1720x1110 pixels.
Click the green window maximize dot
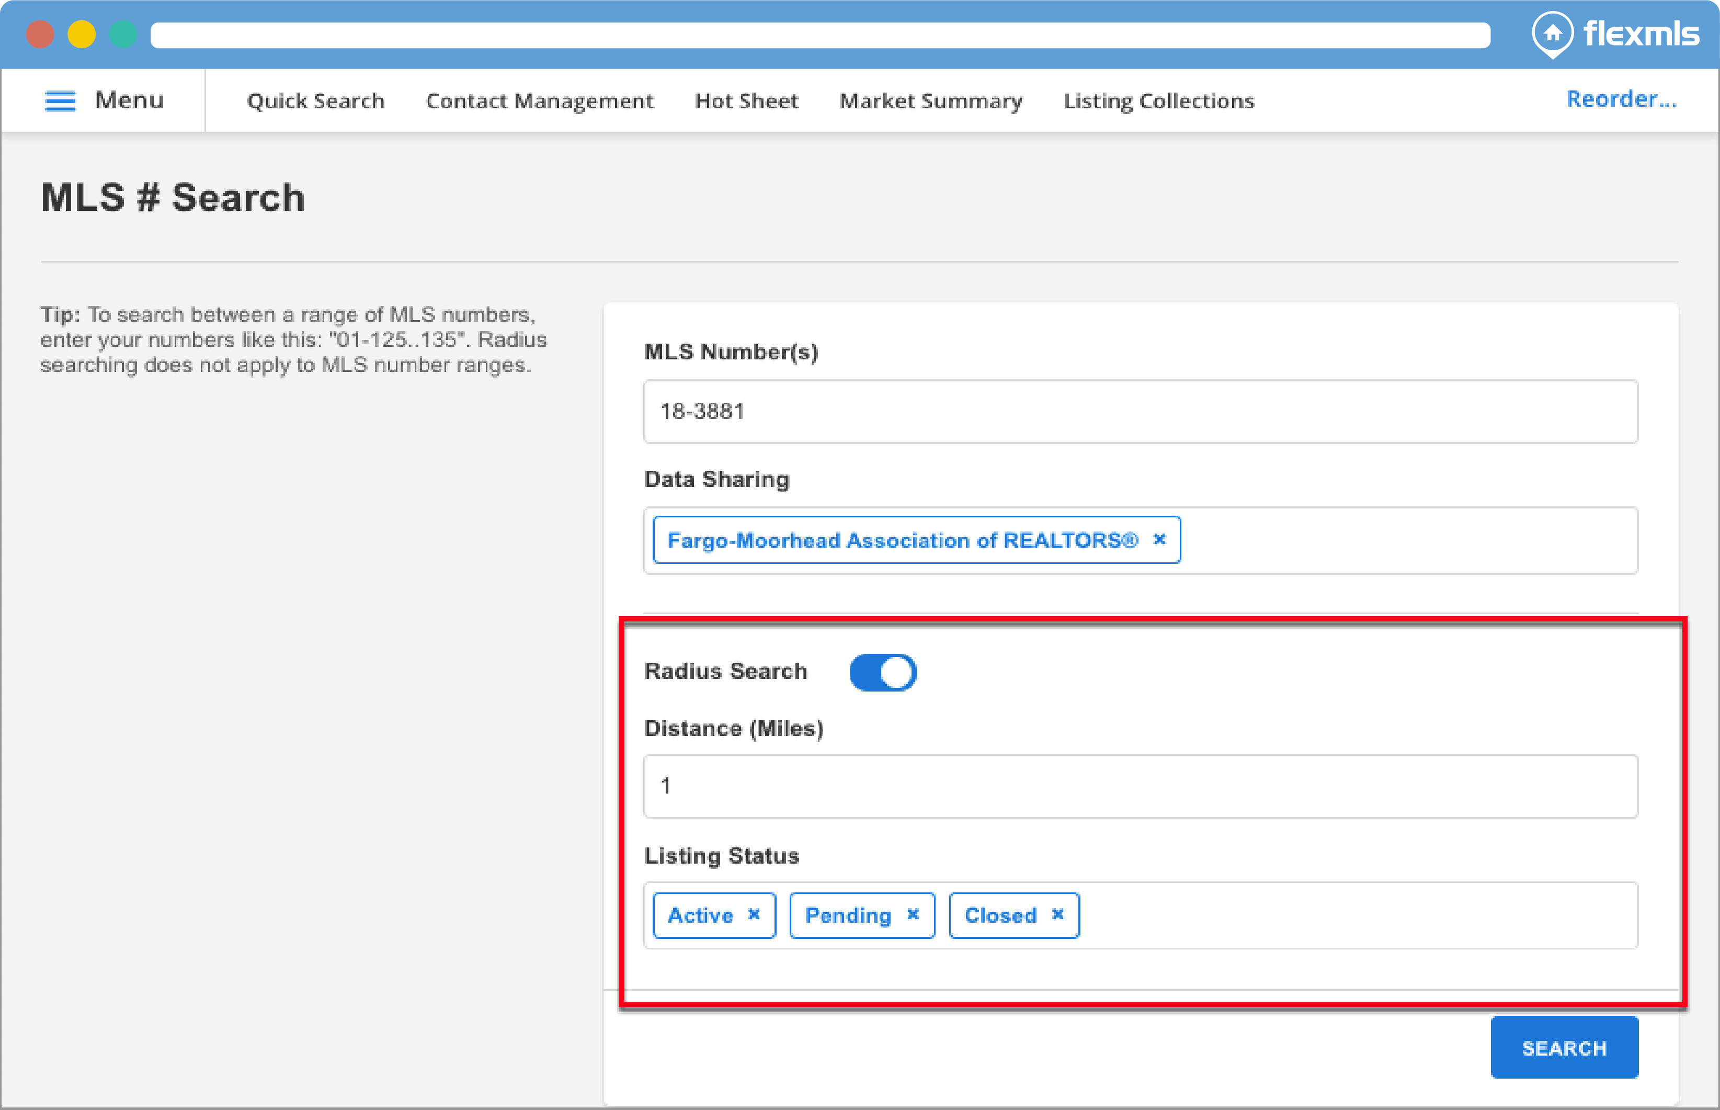pos(122,35)
